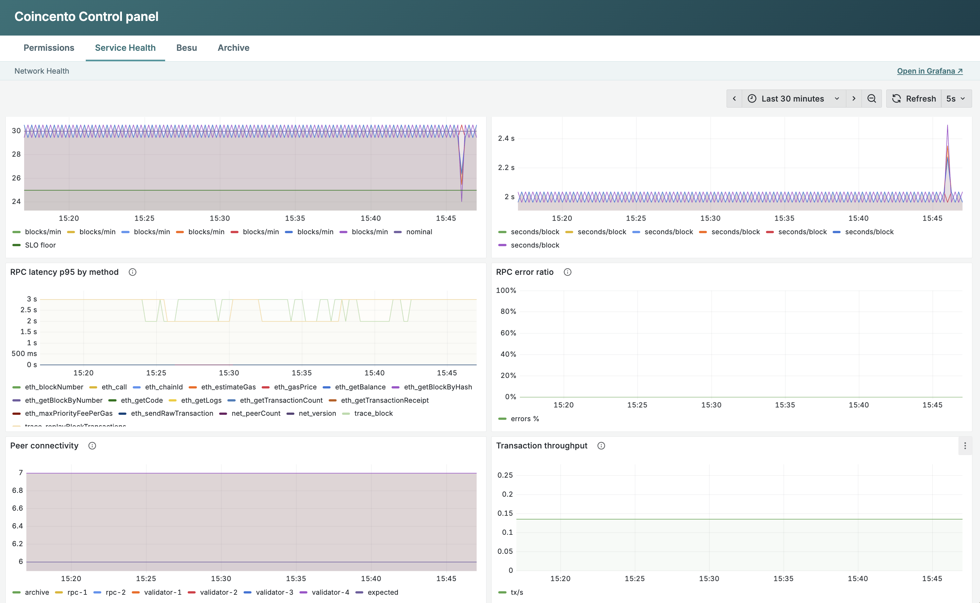This screenshot has height=603, width=980.
Task: Open the Transaction throughput info icon
Action: point(601,446)
